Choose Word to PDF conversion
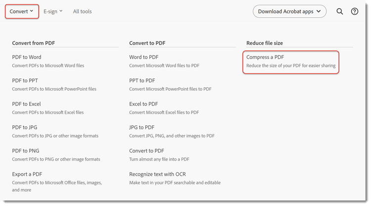The image size is (371, 206). [x=143, y=57]
